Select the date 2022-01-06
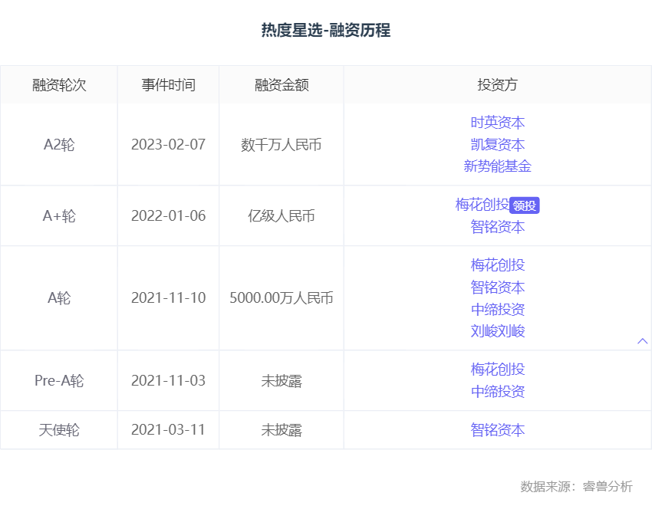The image size is (652, 519). (169, 216)
